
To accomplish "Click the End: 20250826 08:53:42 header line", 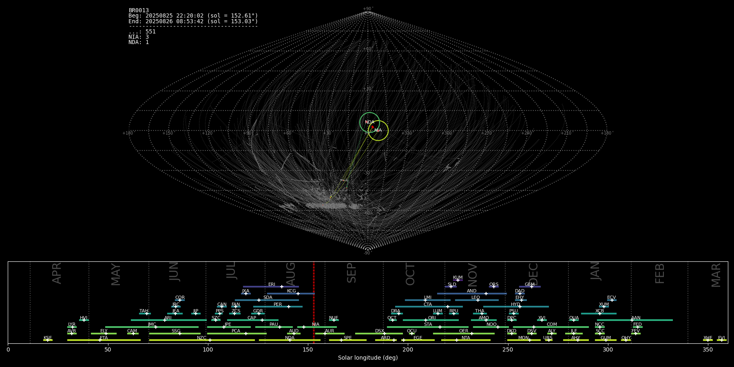I will 193,21.
